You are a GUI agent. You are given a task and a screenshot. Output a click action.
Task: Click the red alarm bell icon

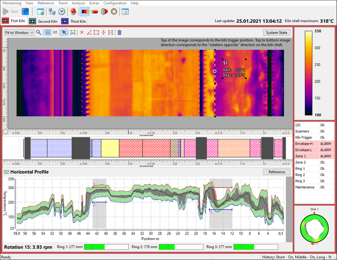(x=73, y=12)
